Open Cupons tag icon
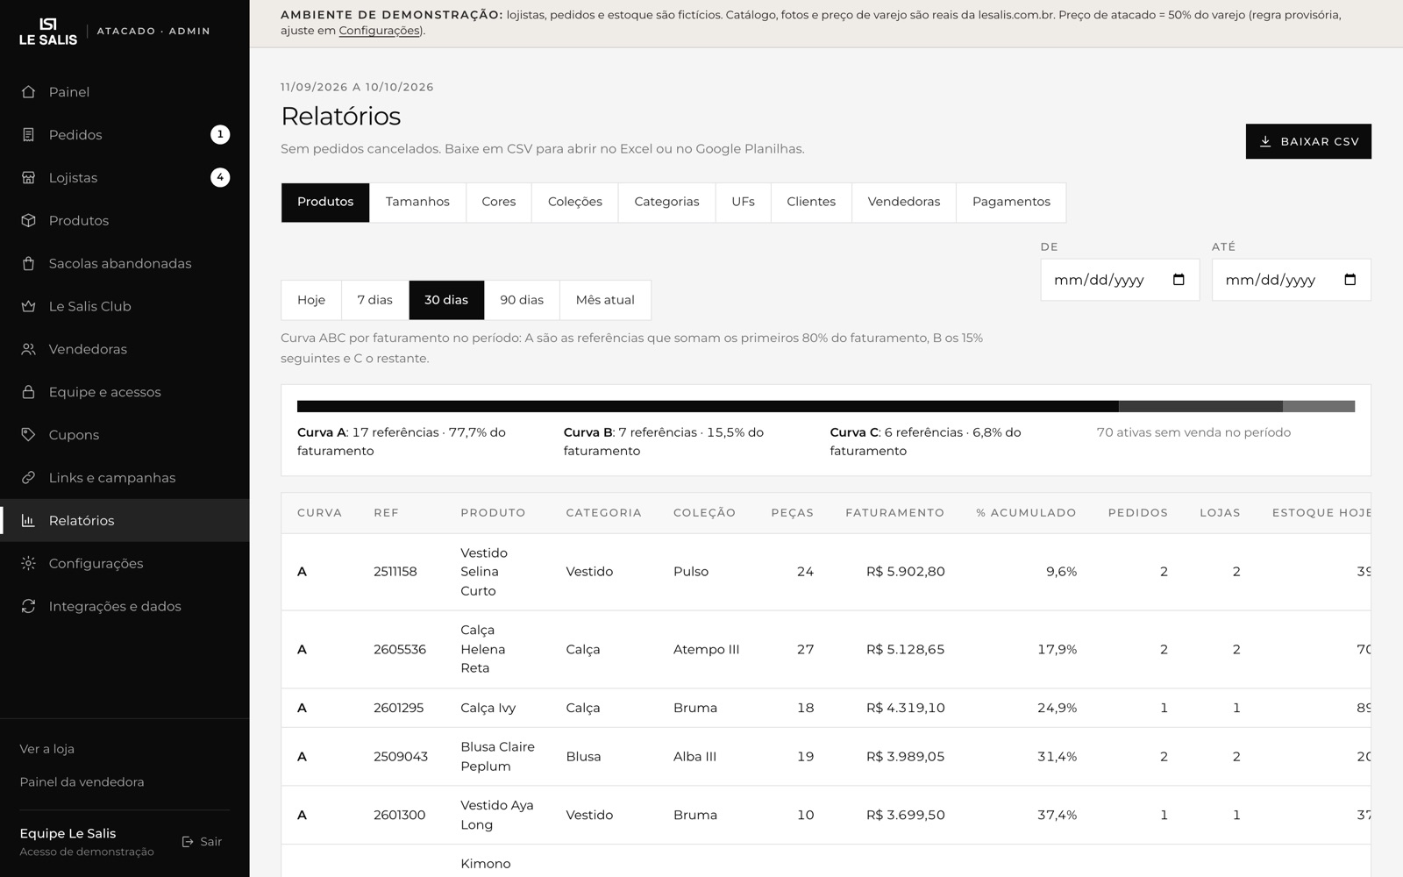This screenshot has width=1403, height=877. (x=28, y=435)
